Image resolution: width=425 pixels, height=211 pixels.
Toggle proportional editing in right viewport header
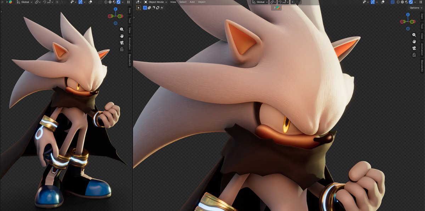pyautogui.click(x=293, y=2)
